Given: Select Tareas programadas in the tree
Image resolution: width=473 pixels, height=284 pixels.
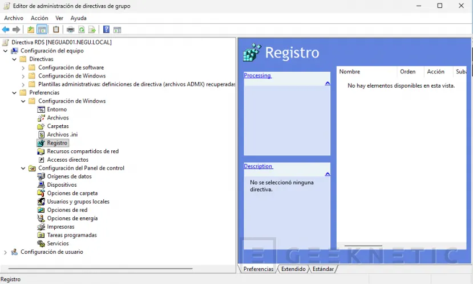Looking at the screenshot, I should tap(71, 235).
